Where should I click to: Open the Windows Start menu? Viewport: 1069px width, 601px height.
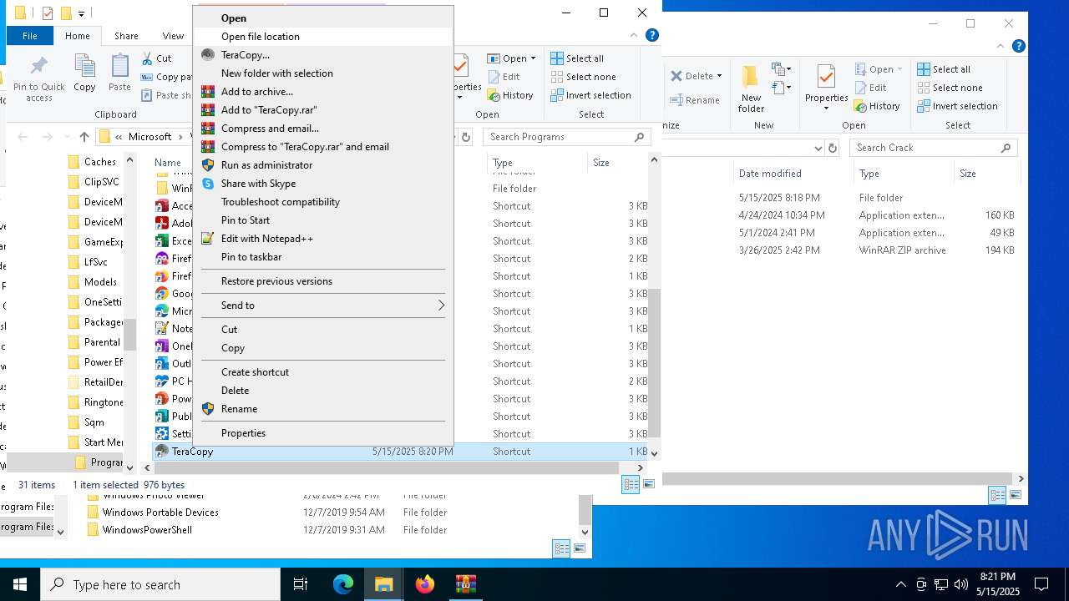click(x=19, y=584)
